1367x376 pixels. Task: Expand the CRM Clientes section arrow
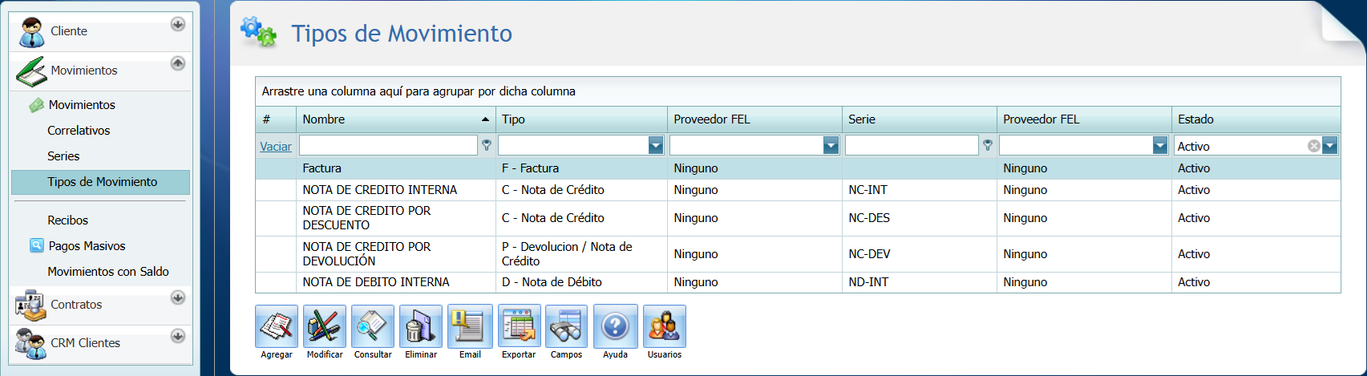coord(178,336)
